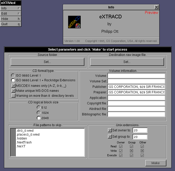Click the File patterns list scrollbar
The image size is (175, 171).
point(13,142)
